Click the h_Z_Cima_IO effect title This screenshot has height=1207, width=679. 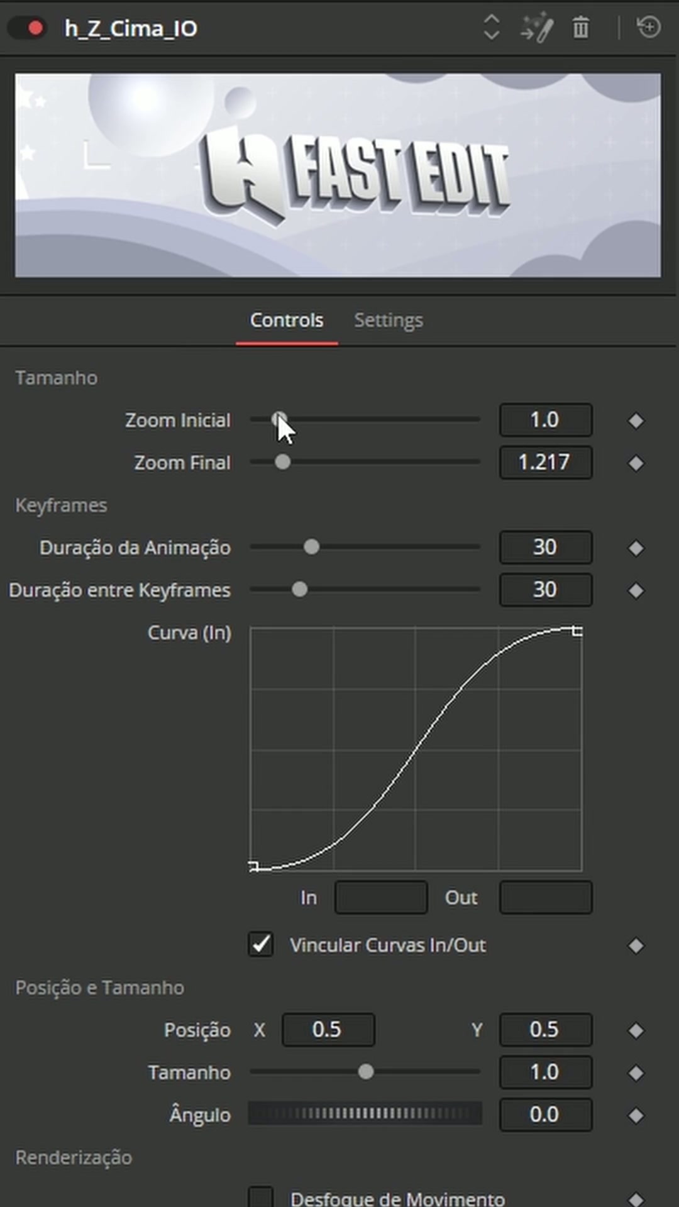131,29
